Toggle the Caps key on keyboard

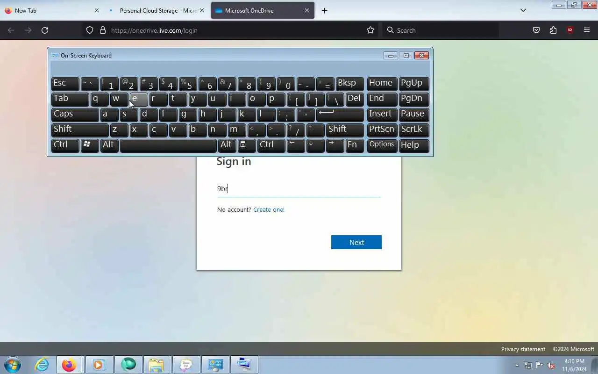tap(75, 114)
